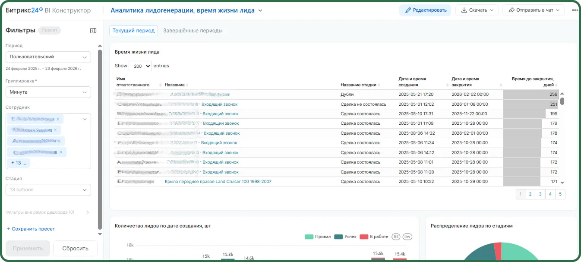Click the table's scroll-up arrow
The width and height of the screenshot is (581, 262).
tap(562, 93)
